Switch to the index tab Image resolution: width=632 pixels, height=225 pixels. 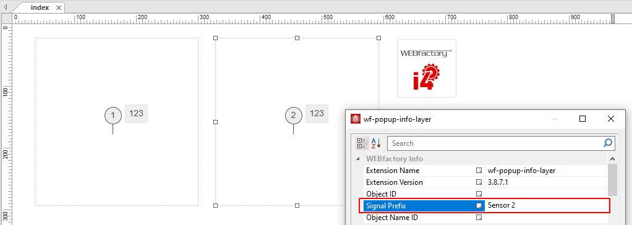tap(40, 7)
